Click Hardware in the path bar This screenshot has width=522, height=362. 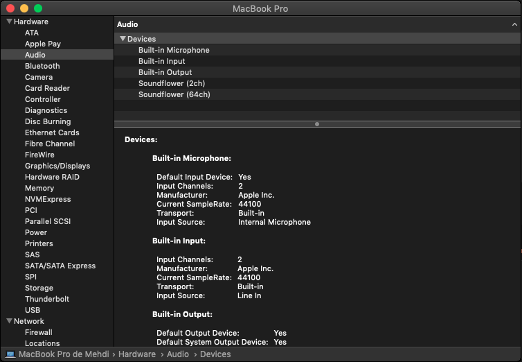coord(137,354)
